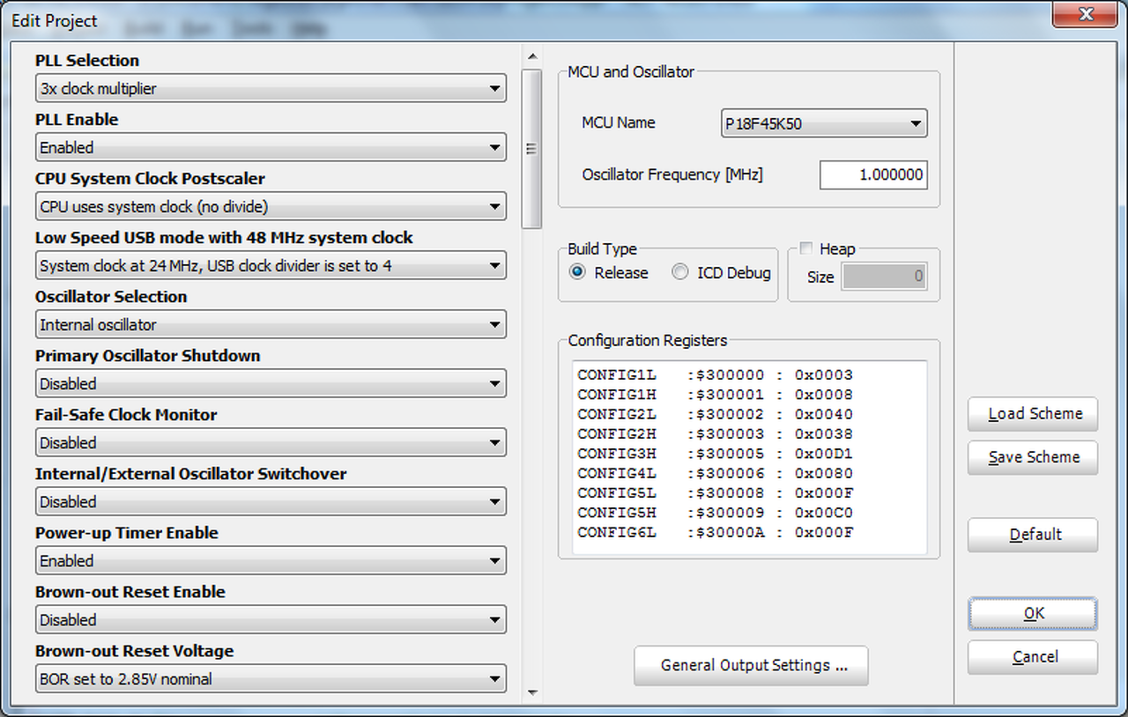Image resolution: width=1128 pixels, height=717 pixels.
Task: Click the CONFIG3H register line
Action: 716,454
